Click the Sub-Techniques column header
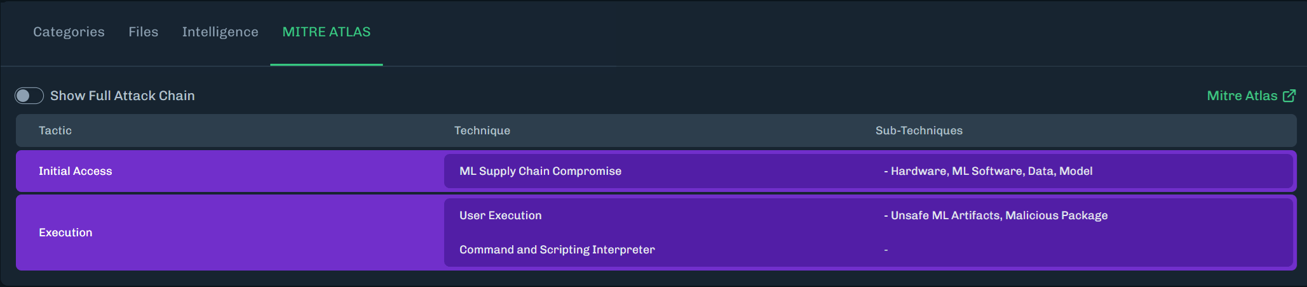Screen dimensions: 1307x287 pos(919,131)
